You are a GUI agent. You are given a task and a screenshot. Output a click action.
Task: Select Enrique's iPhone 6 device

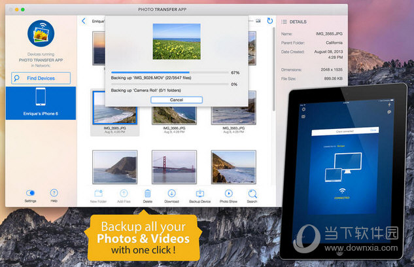tap(41, 103)
